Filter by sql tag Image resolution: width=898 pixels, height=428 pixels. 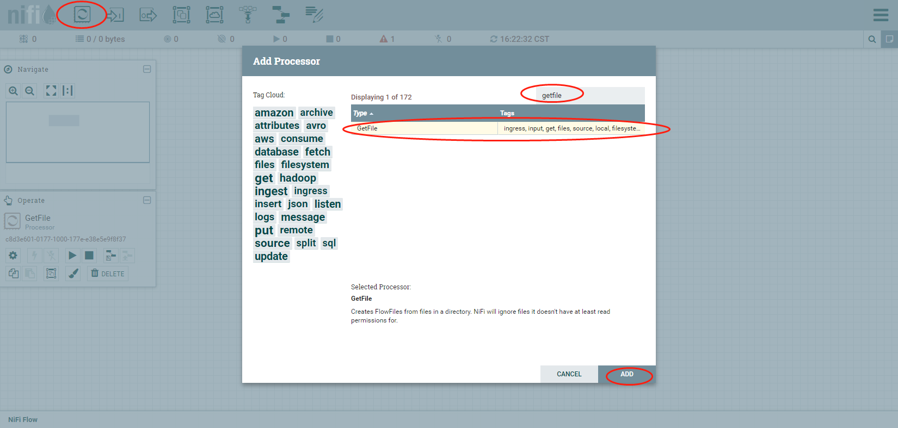(329, 243)
